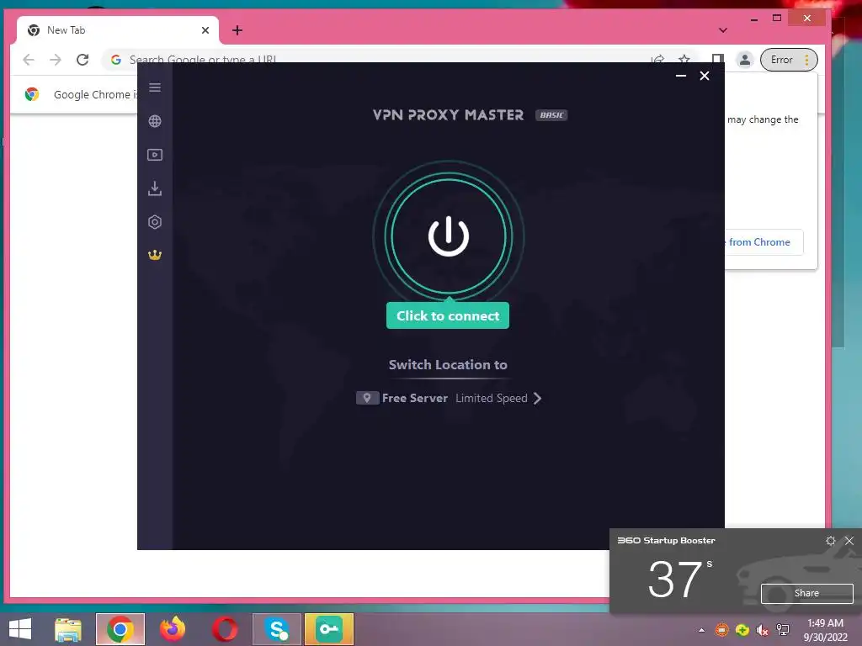Image resolution: width=862 pixels, height=646 pixels.
Task: Click the Free Server location pin icon
Action: tap(367, 398)
